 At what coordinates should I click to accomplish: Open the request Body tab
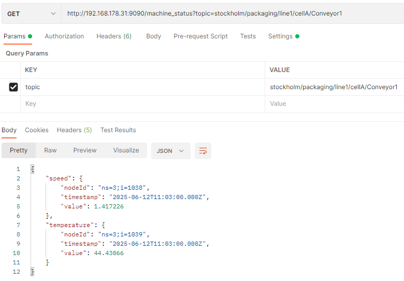pos(153,36)
